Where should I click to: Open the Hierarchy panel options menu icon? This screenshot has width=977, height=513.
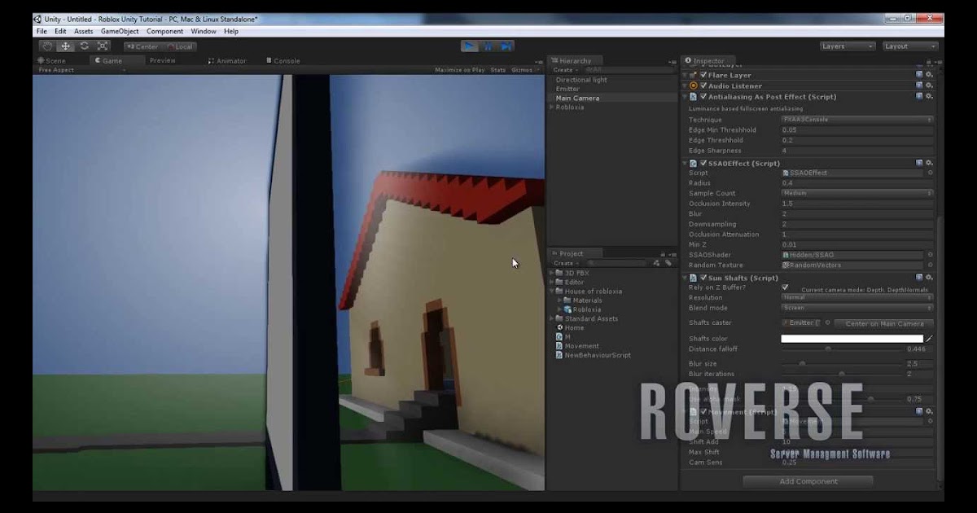pos(673,61)
